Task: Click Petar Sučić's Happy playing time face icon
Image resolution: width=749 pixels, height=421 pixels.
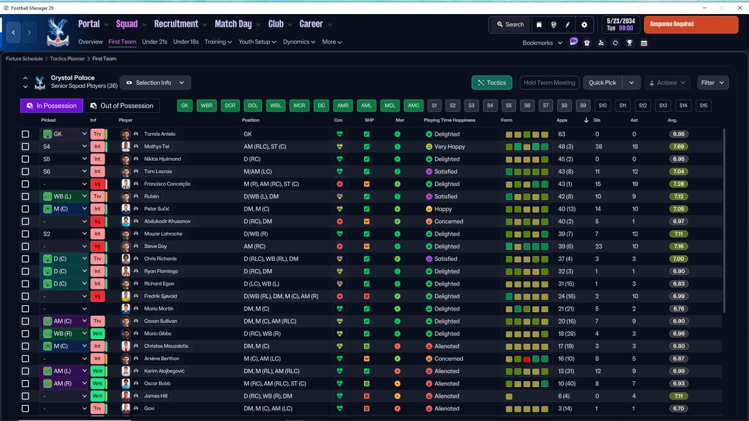Action: (429, 209)
